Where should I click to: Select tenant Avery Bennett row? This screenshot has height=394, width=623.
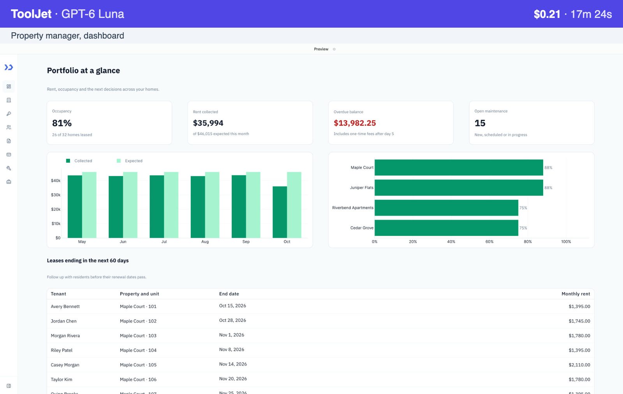pos(320,306)
